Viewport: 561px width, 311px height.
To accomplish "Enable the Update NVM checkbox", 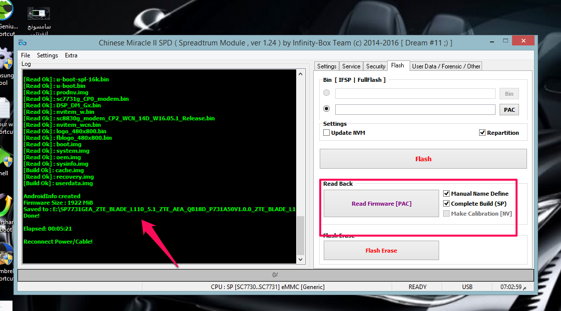I will 326,133.
